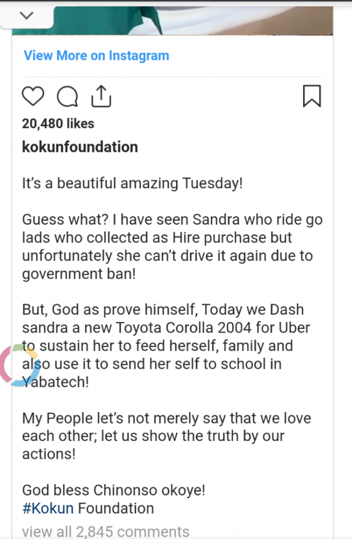Image resolution: width=352 pixels, height=539 pixels.
Task: Follow the #Kokun hashtag link
Action: pyautogui.click(x=47, y=508)
